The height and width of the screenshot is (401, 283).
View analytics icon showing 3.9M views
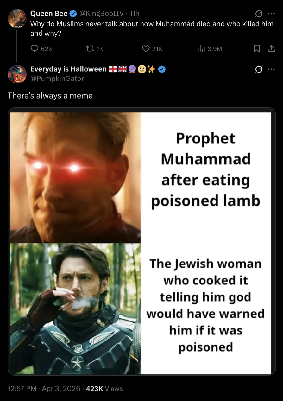[201, 49]
